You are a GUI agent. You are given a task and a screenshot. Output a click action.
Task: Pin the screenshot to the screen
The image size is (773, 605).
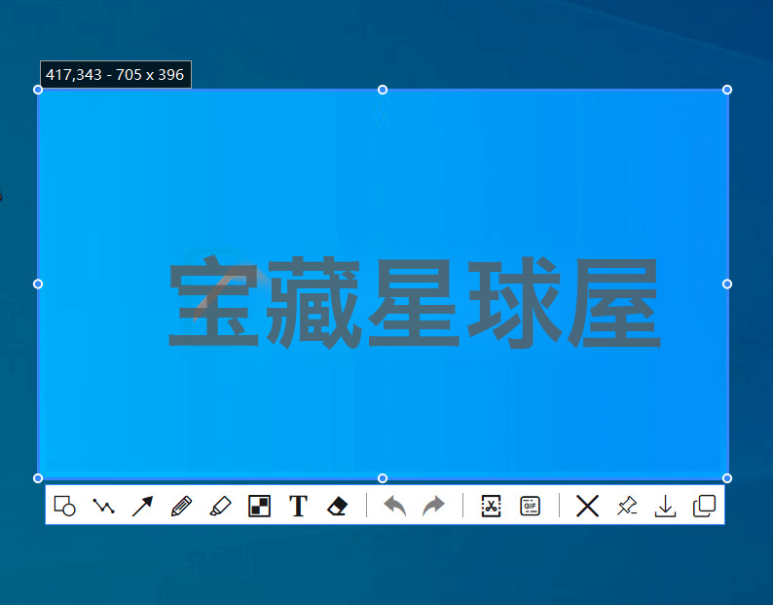[x=627, y=506]
